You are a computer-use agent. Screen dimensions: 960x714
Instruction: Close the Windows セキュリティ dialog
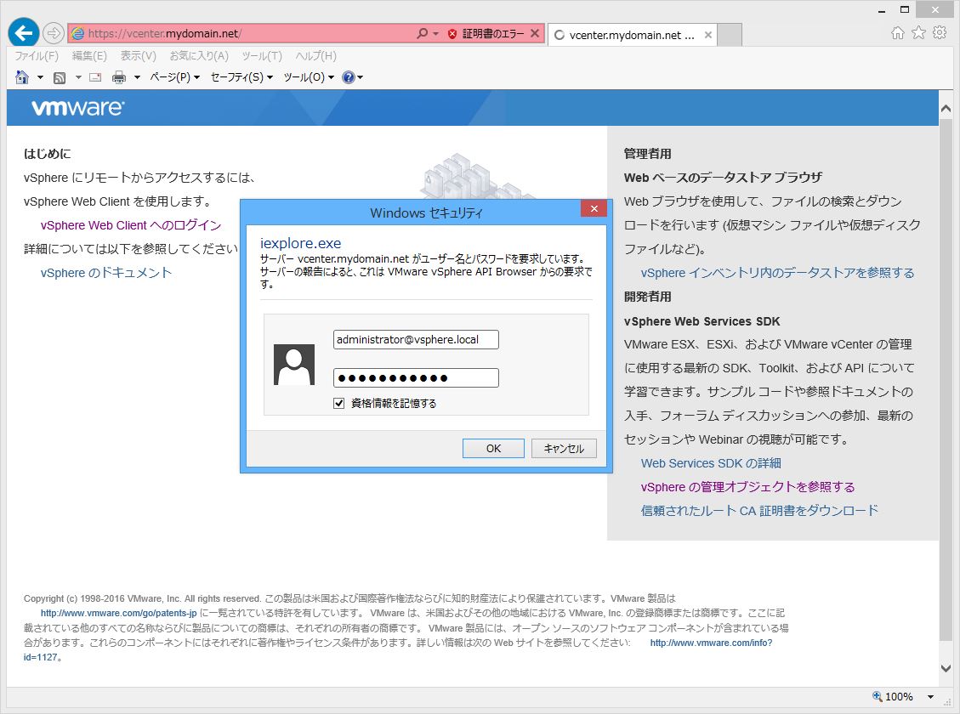click(594, 208)
